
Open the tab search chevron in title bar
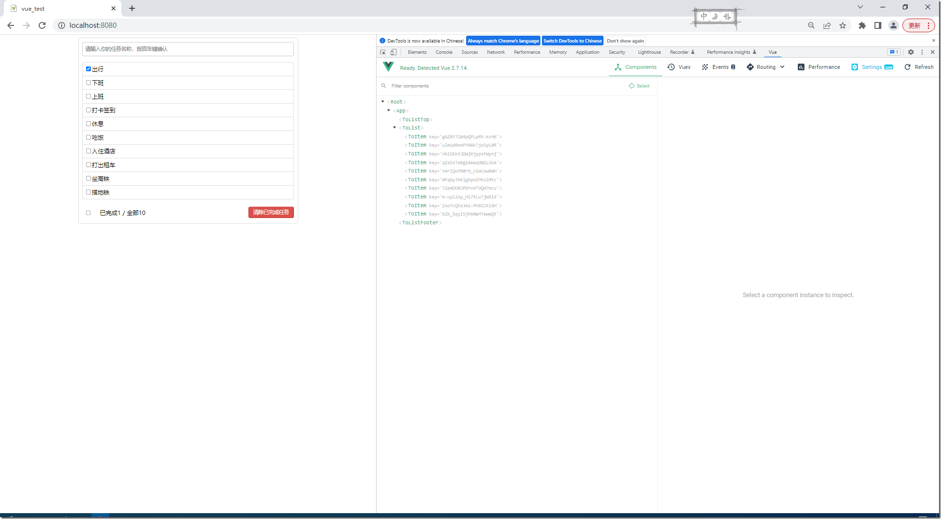[x=860, y=7]
